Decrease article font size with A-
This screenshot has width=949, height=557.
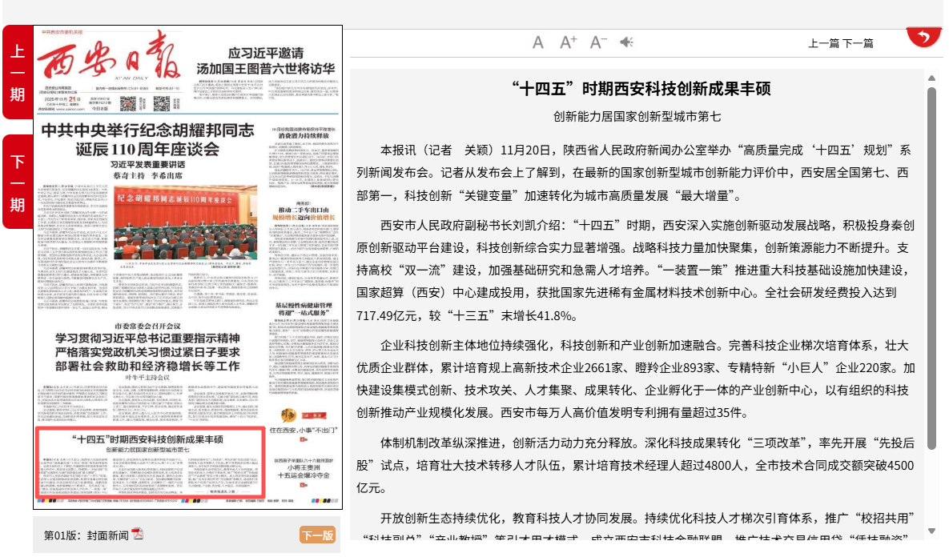(598, 42)
